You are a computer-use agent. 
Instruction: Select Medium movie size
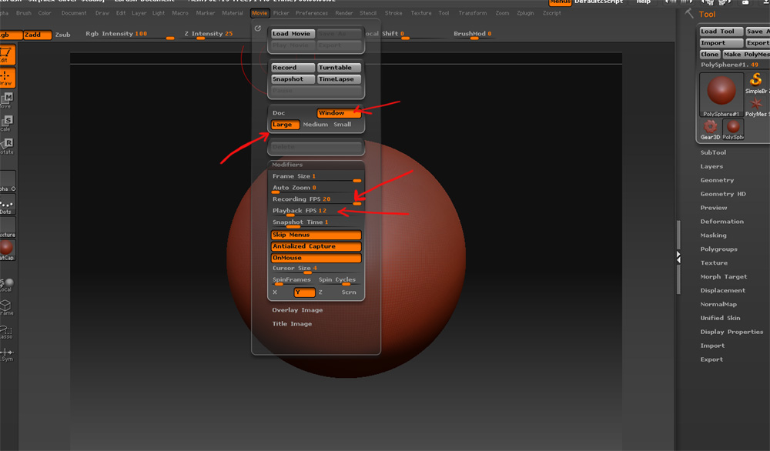(315, 125)
